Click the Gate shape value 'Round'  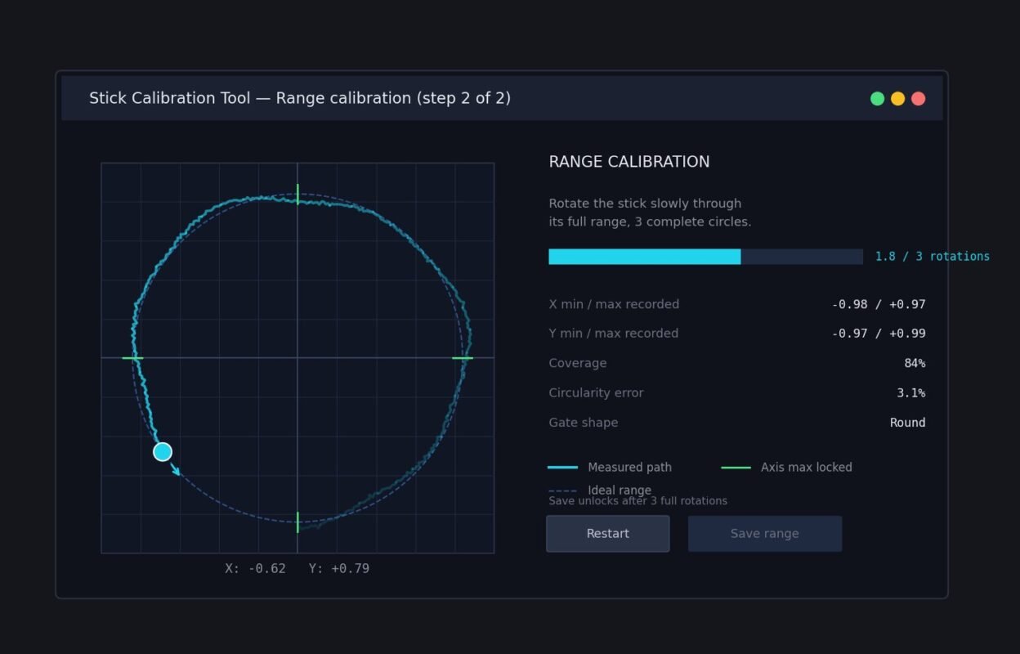908,423
